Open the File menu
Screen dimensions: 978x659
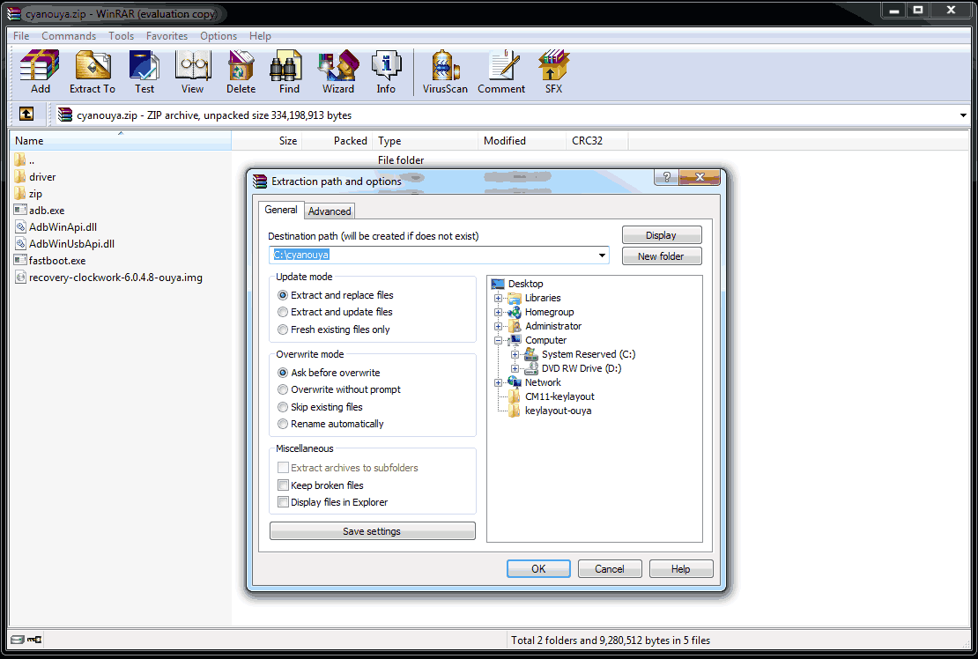coord(21,36)
